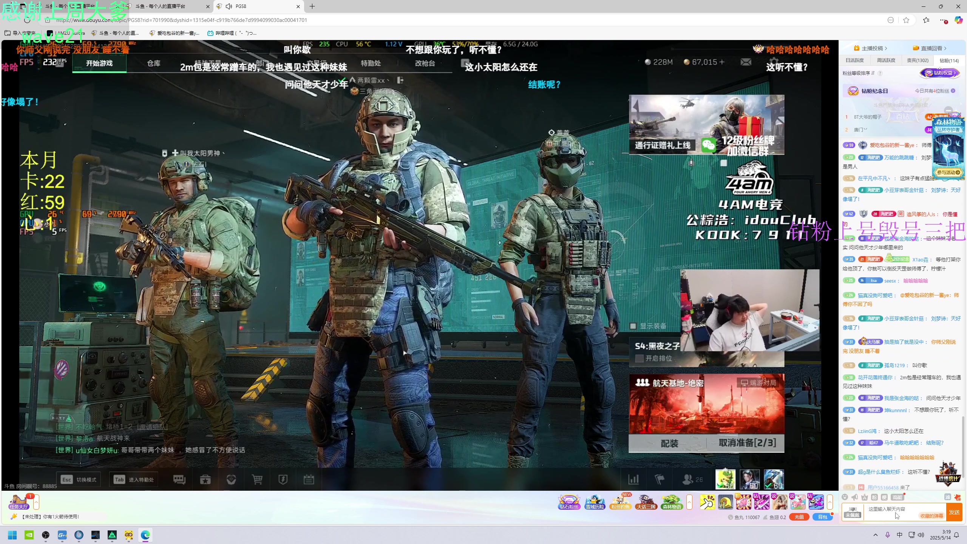
Task: Toggle the 端游对局 option
Action: click(x=758, y=383)
